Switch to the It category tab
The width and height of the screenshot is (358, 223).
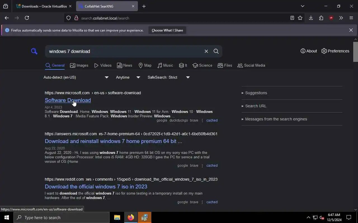click(183, 66)
